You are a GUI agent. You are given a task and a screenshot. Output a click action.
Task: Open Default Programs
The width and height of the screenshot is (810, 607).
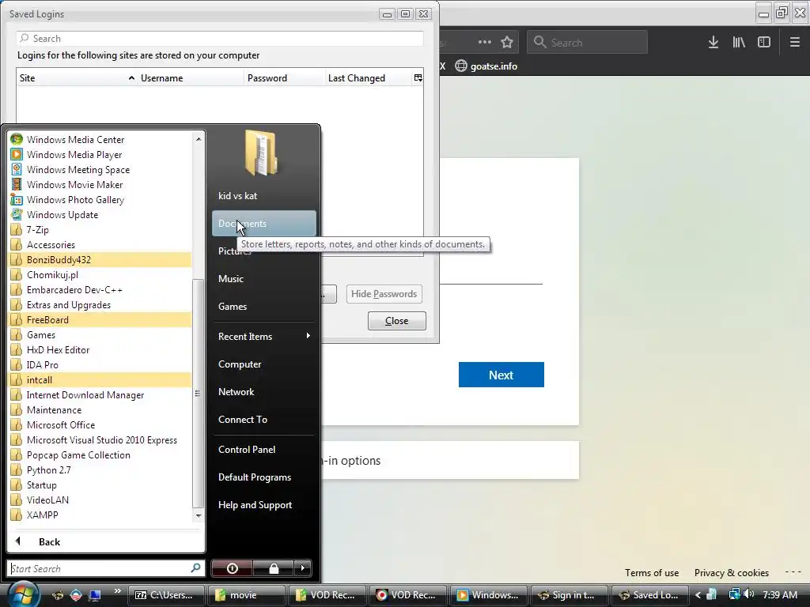coord(264,477)
